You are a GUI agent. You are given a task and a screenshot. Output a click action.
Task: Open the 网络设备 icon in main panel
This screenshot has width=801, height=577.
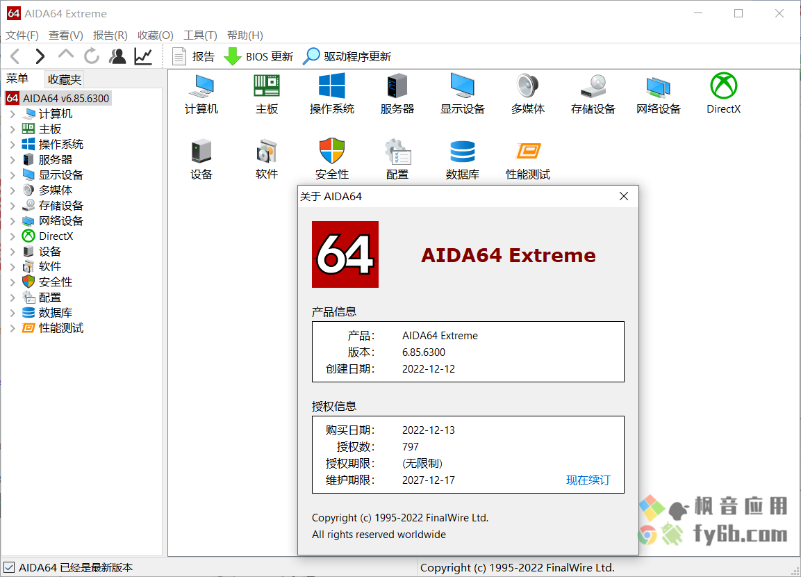pos(659,94)
